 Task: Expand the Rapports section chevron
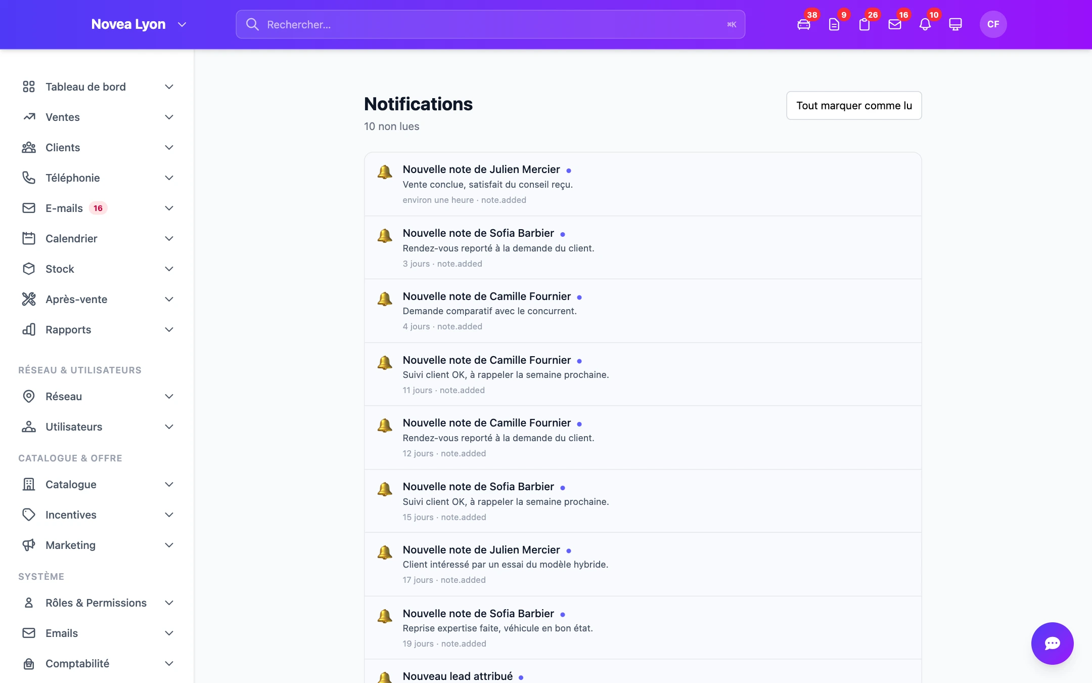[169, 329]
